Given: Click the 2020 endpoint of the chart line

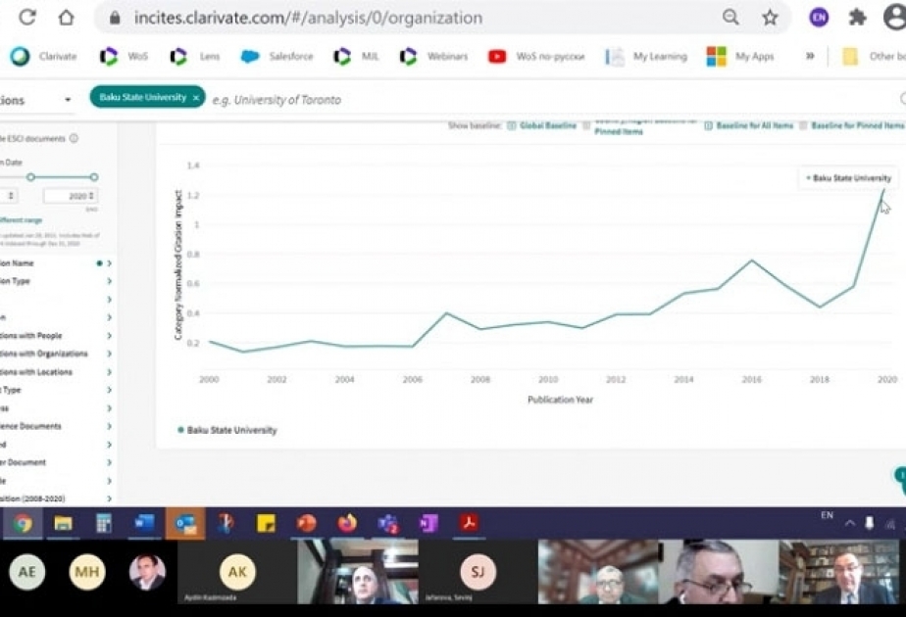Looking at the screenshot, I should 884,189.
